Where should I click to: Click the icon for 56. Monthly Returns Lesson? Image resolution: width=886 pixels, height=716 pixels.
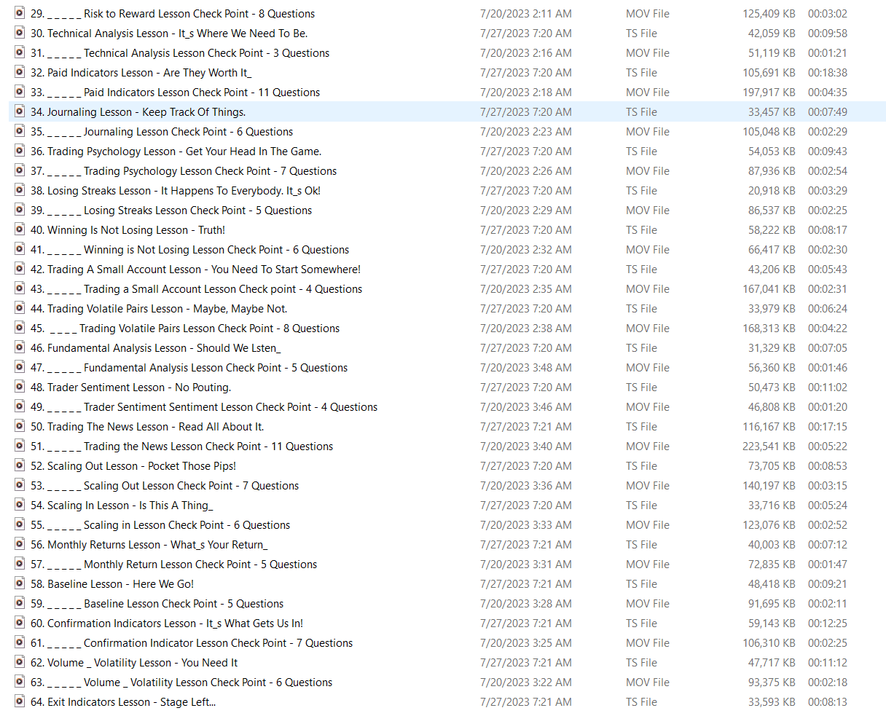(x=20, y=544)
